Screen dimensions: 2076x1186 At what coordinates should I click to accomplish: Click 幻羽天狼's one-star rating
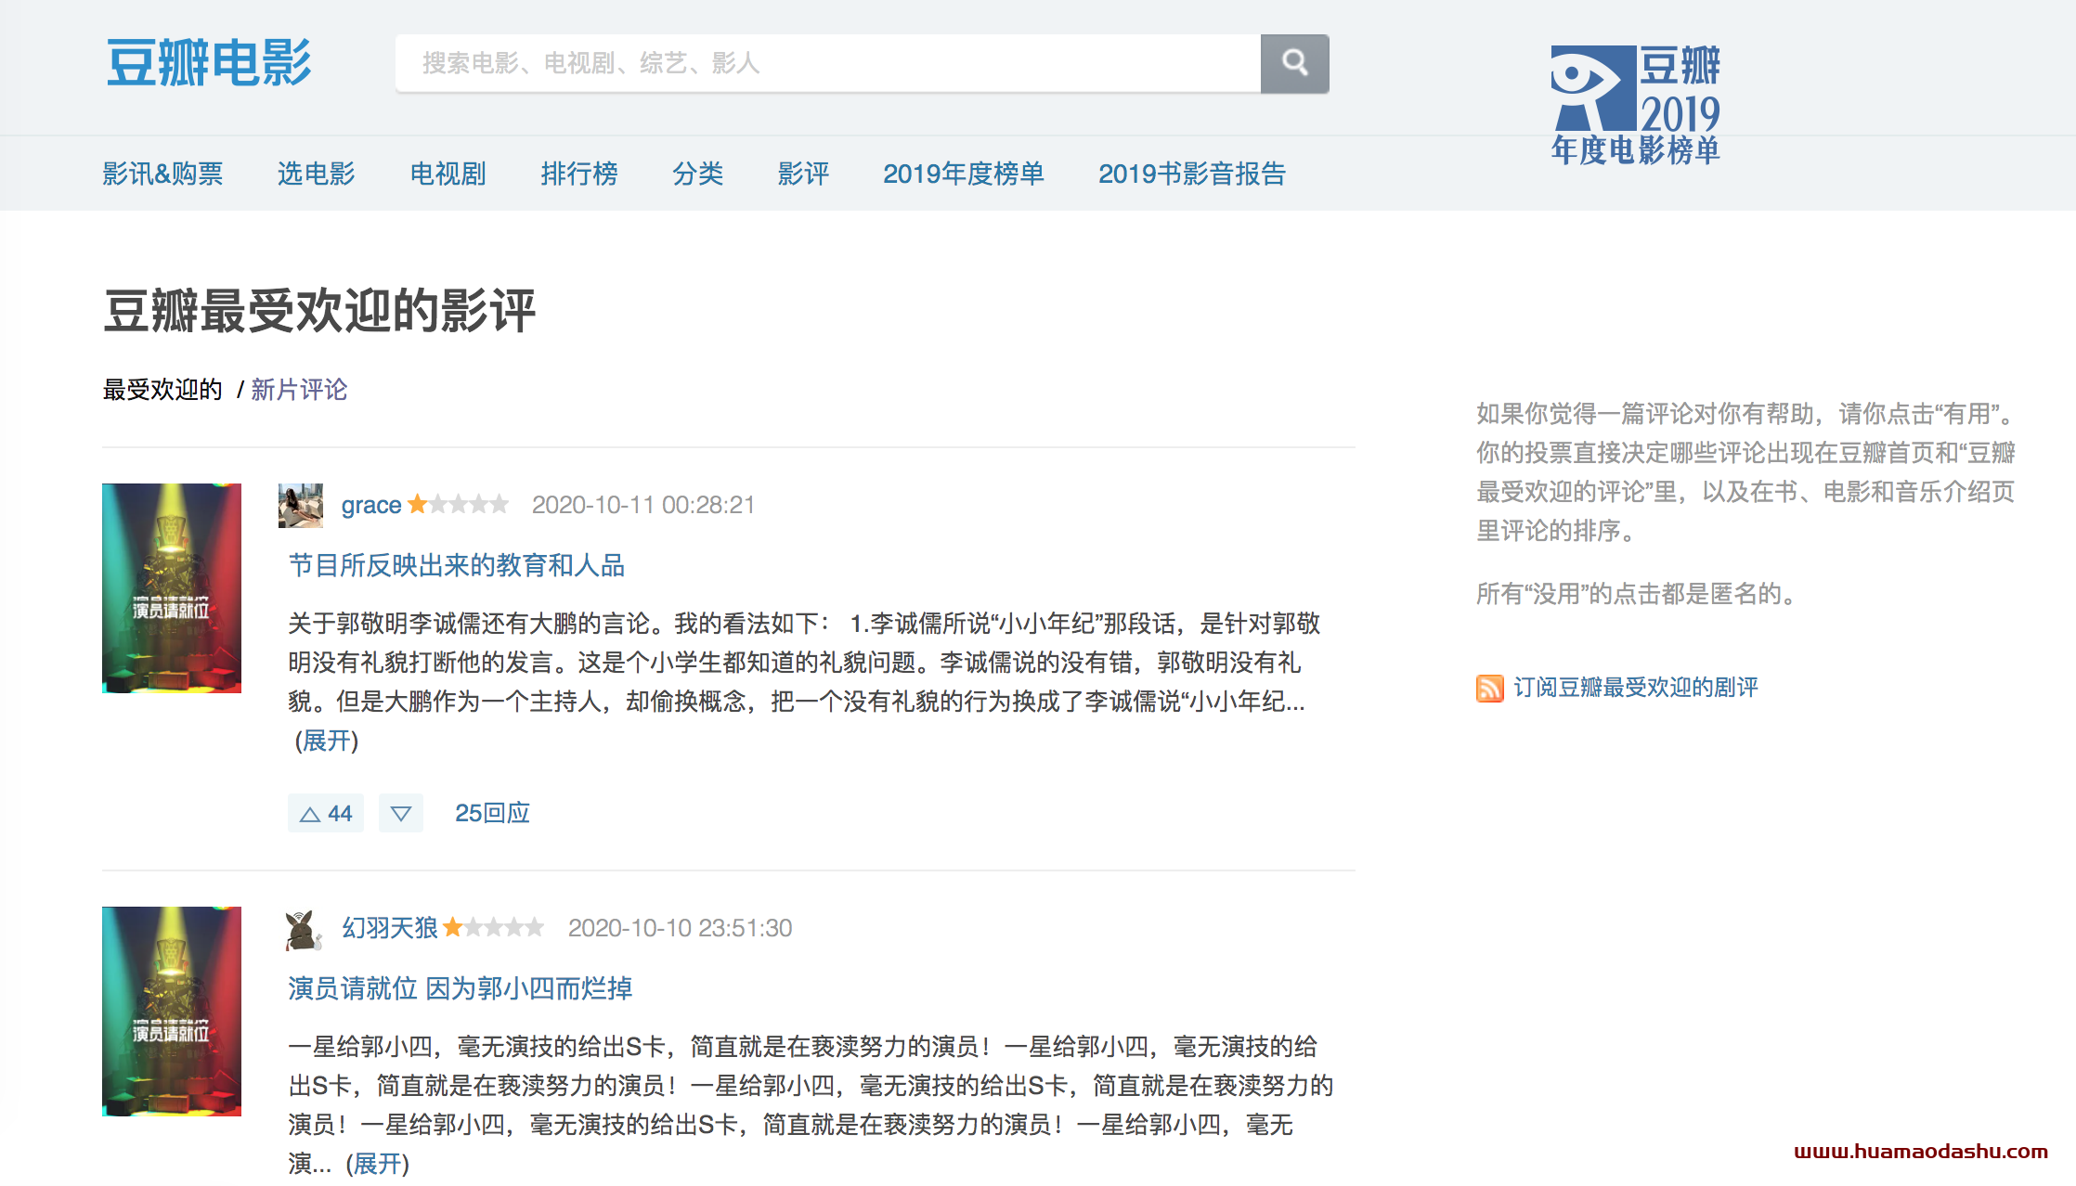(x=493, y=927)
